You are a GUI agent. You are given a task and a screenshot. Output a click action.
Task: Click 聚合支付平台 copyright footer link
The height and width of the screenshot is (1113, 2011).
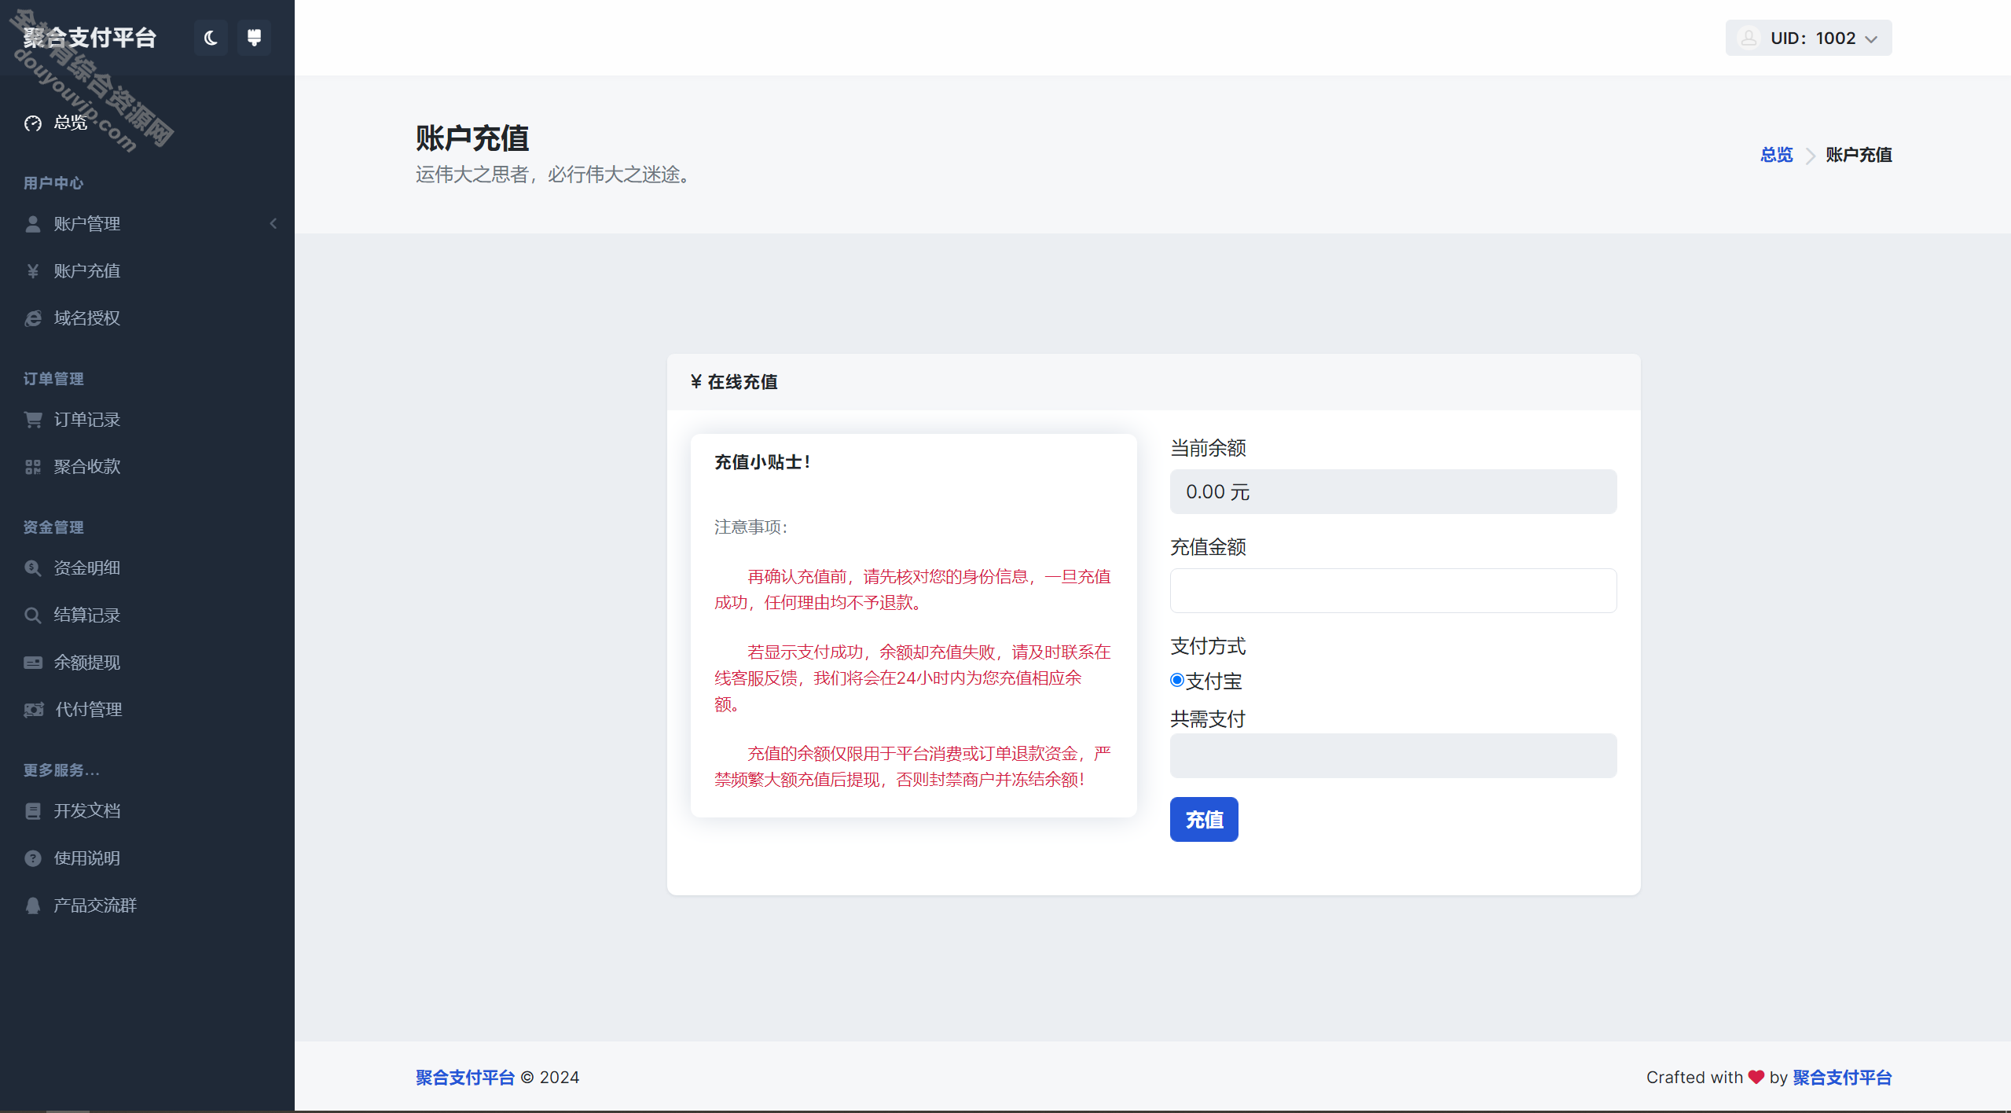coord(465,1077)
